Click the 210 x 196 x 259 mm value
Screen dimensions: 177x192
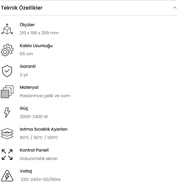pyautogui.click(x=39, y=33)
